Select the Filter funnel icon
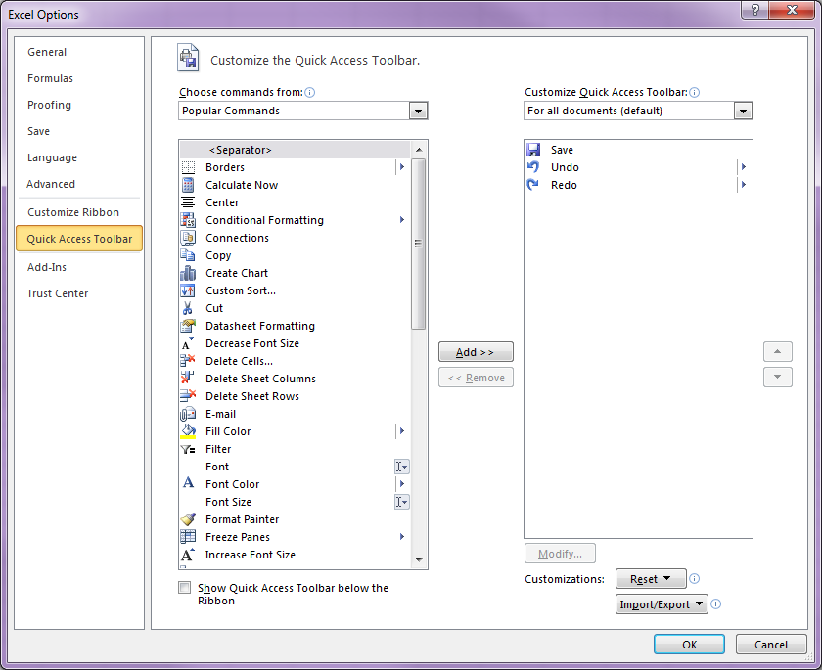Viewport: 822px width, 670px height. pyautogui.click(x=188, y=449)
